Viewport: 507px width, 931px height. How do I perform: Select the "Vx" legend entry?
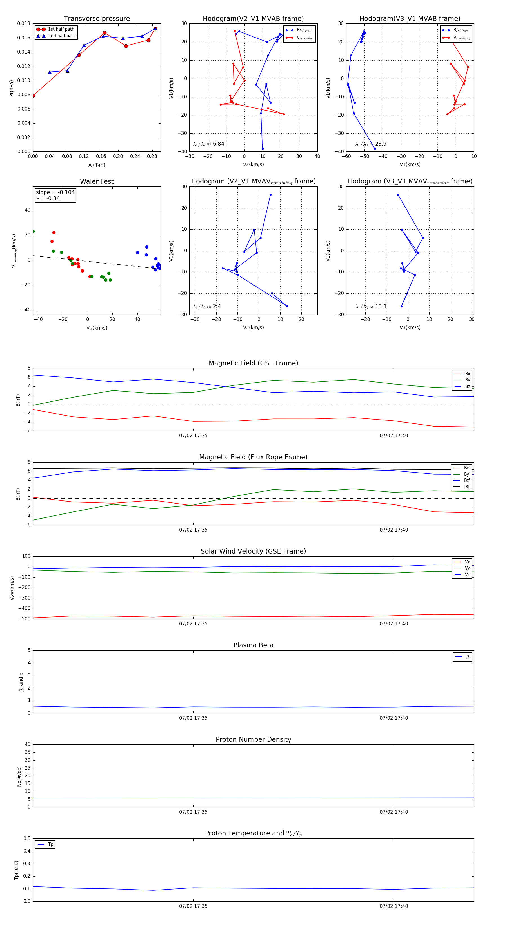[462, 562]
